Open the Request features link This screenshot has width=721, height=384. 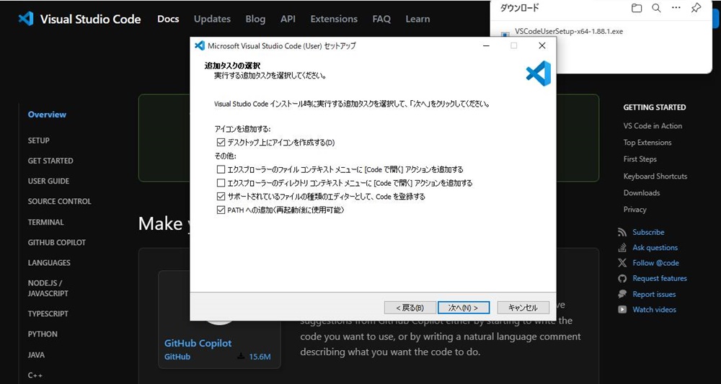(x=660, y=278)
